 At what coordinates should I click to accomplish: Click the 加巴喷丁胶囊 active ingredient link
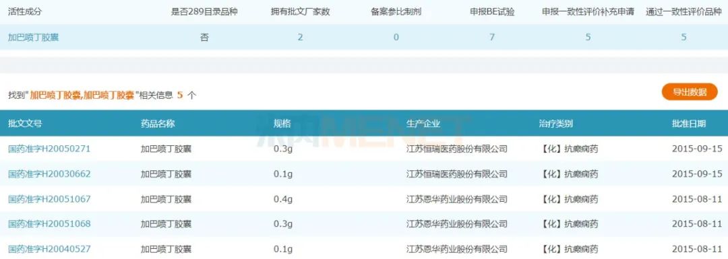pyautogui.click(x=34, y=37)
